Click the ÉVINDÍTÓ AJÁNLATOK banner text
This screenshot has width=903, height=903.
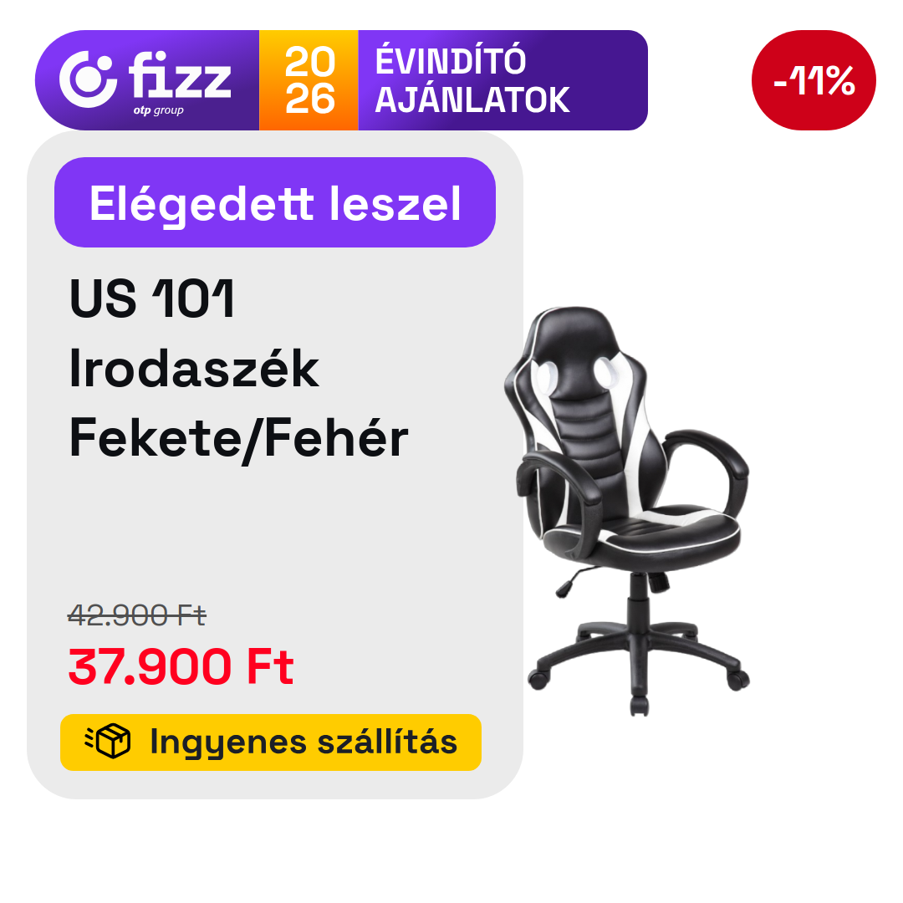click(x=472, y=80)
